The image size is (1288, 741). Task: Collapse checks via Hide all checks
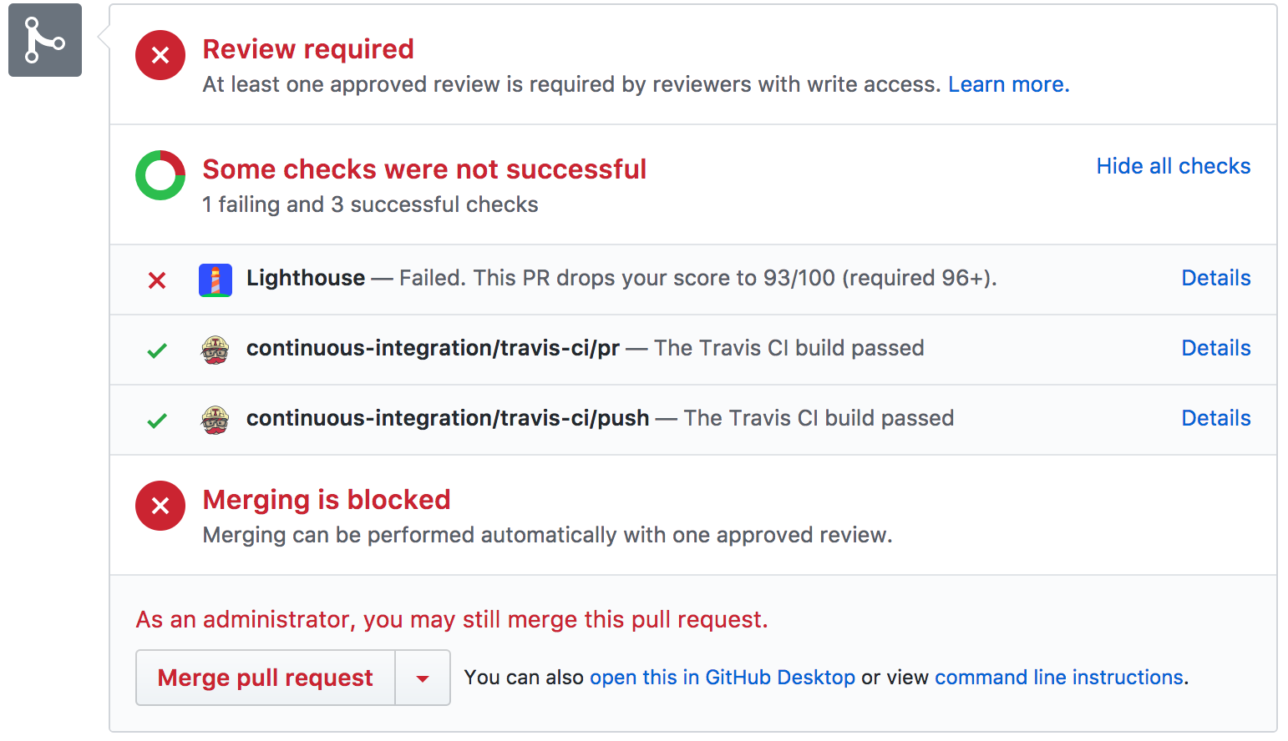(1173, 166)
